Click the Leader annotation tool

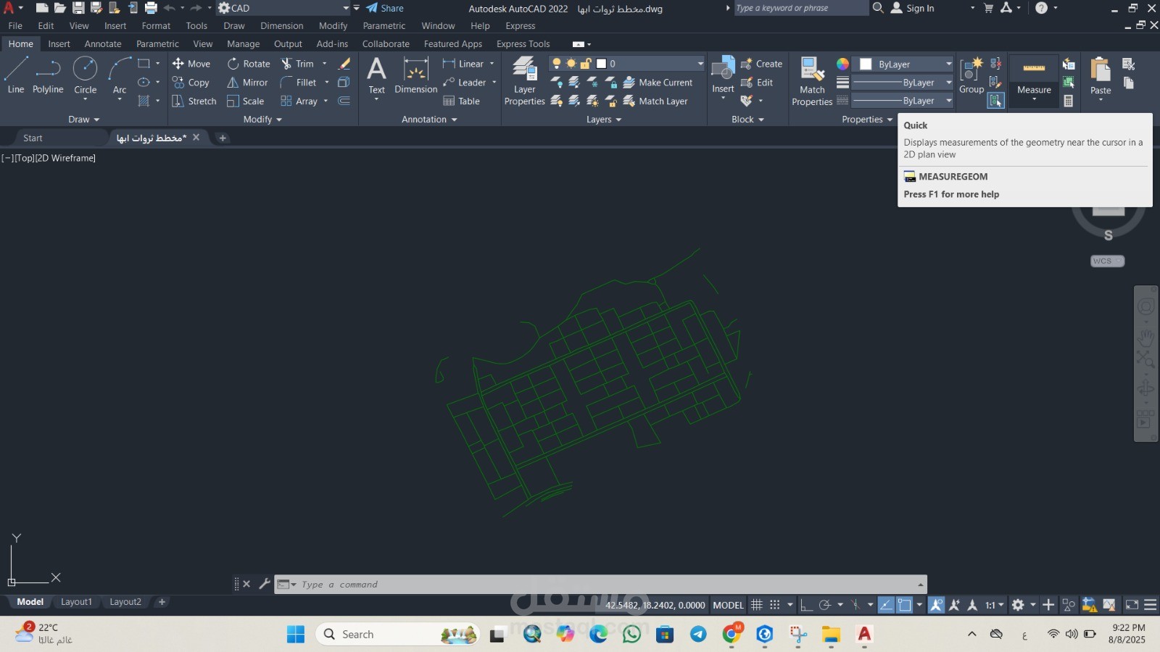(x=465, y=83)
